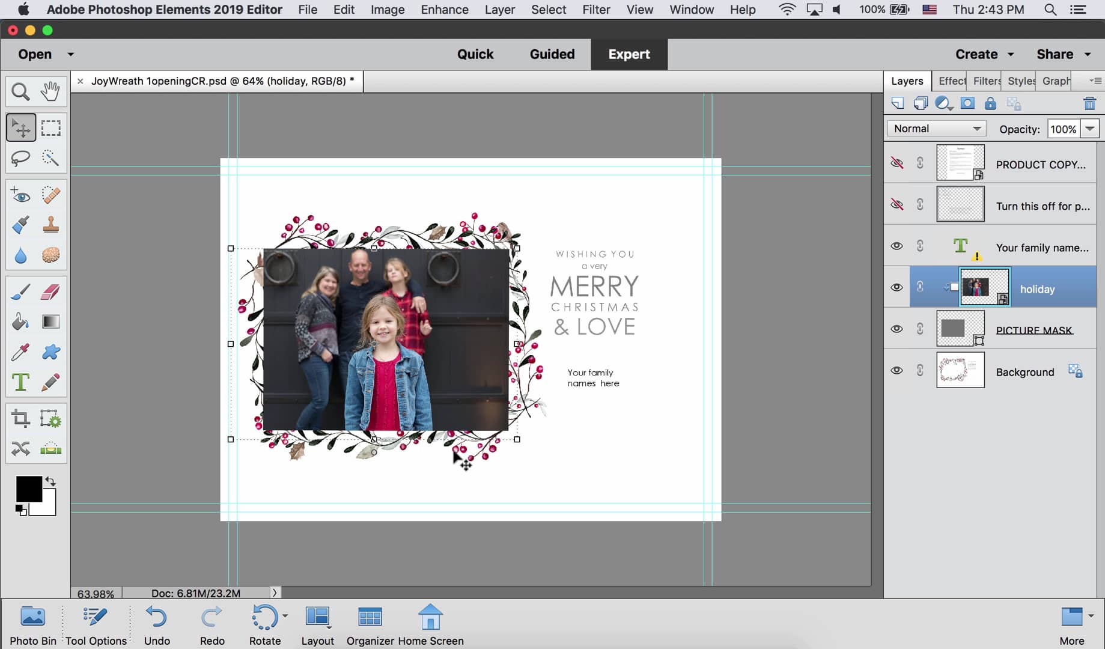
Task: Show the PRODUCT COPY layer
Action: pyautogui.click(x=897, y=162)
